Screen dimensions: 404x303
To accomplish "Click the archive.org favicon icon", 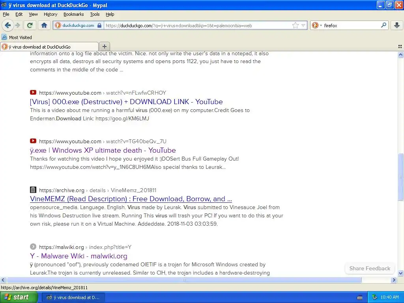I will [x=33, y=190].
